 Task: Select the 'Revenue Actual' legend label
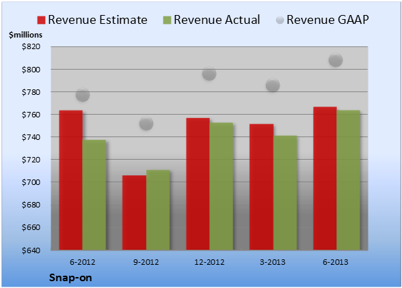217,20
